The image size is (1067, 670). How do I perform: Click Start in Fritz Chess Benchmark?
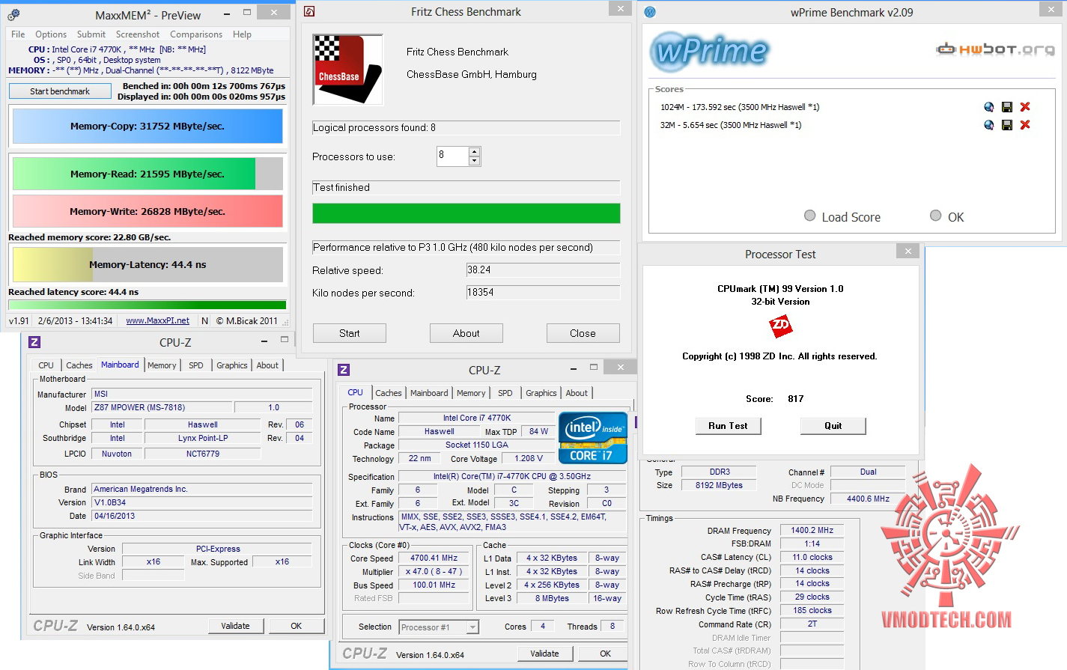point(350,333)
